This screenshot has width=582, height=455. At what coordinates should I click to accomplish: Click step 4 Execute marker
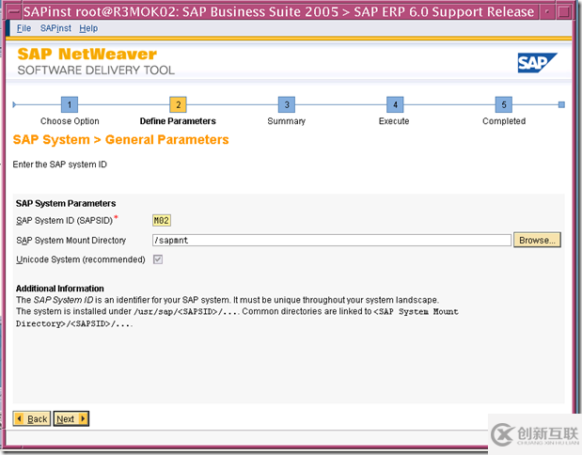[x=395, y=104]
